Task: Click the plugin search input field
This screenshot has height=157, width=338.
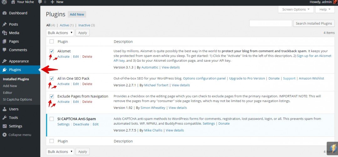Action: pyautogui.click(x=271, y=23)
